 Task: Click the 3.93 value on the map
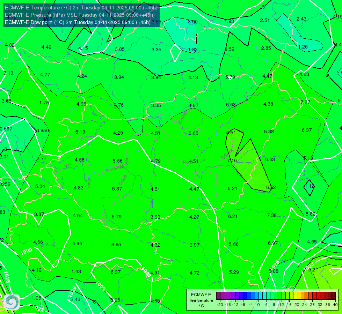[x=155, y=217]
